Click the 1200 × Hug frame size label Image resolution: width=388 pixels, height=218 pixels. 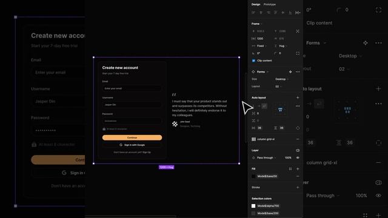tap(167, 167)
